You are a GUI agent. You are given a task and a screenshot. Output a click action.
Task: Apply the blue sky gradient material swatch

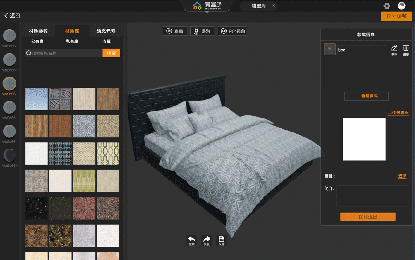pyautogui.click(x=37, y=99)
